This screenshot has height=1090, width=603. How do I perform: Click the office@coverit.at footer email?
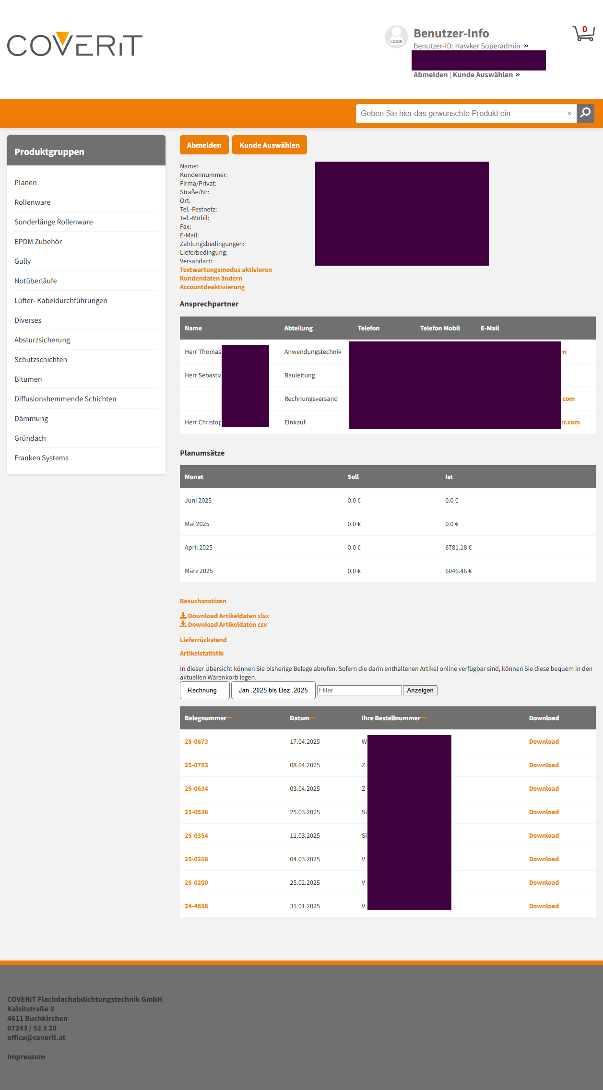click(x=36, y=1038)
